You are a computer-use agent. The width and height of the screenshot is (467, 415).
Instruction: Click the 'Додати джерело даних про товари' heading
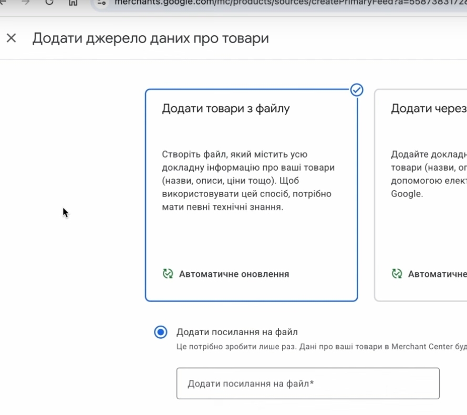coord(150,38)
